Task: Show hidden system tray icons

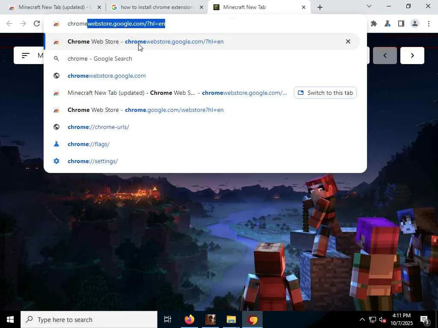Action: (x=362, y=319)
